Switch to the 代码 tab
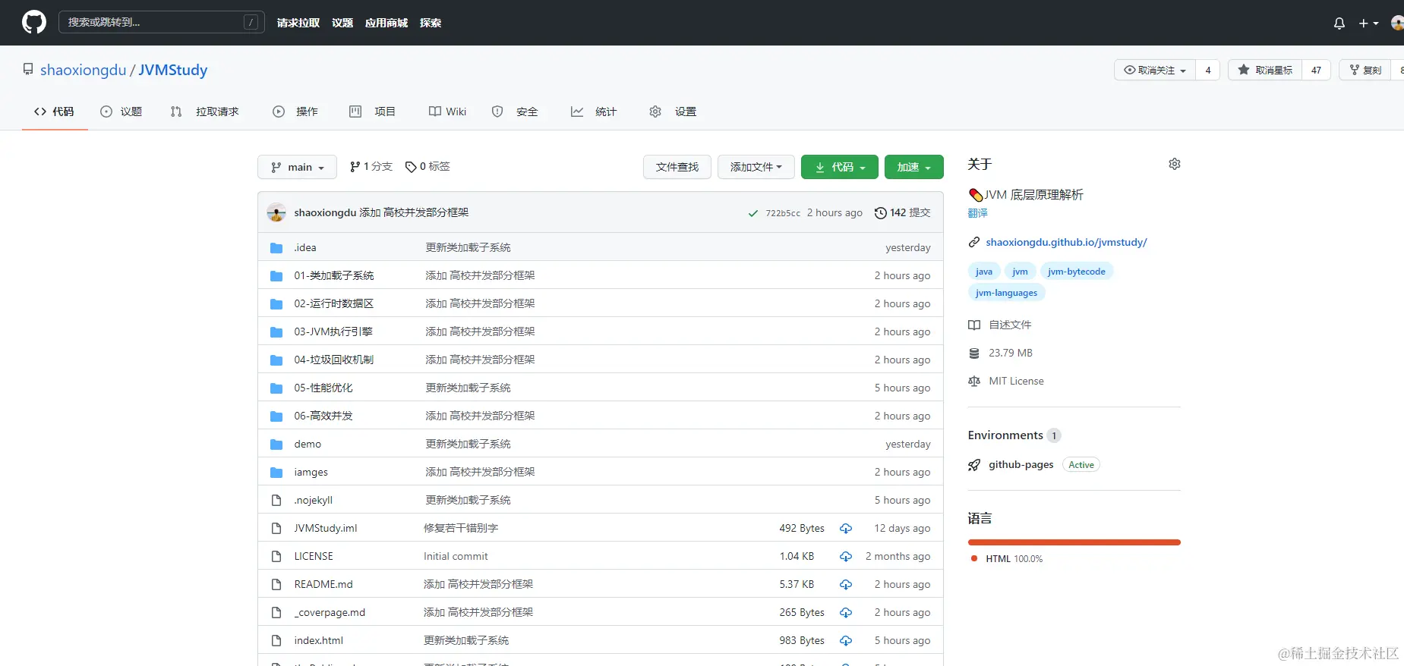Viewport: 1404px width, 666px height. 55,112
